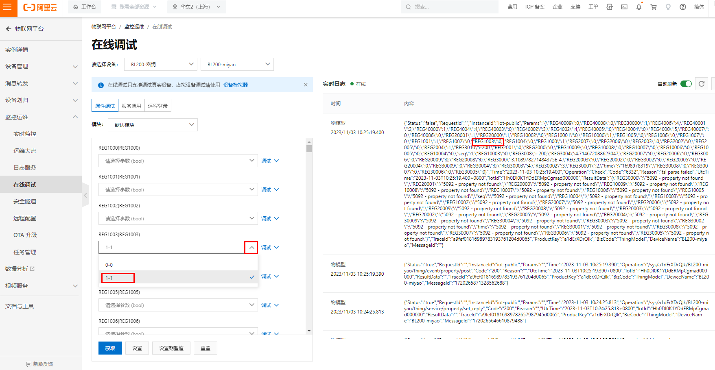Collapse the left sidebar handle
Screen dimensions: 715x370
pos(85,196)
